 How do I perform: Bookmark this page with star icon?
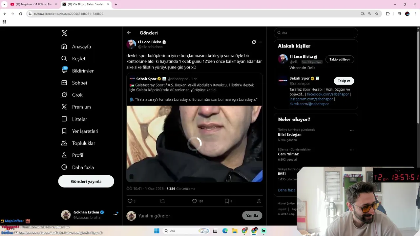[377, 14]
